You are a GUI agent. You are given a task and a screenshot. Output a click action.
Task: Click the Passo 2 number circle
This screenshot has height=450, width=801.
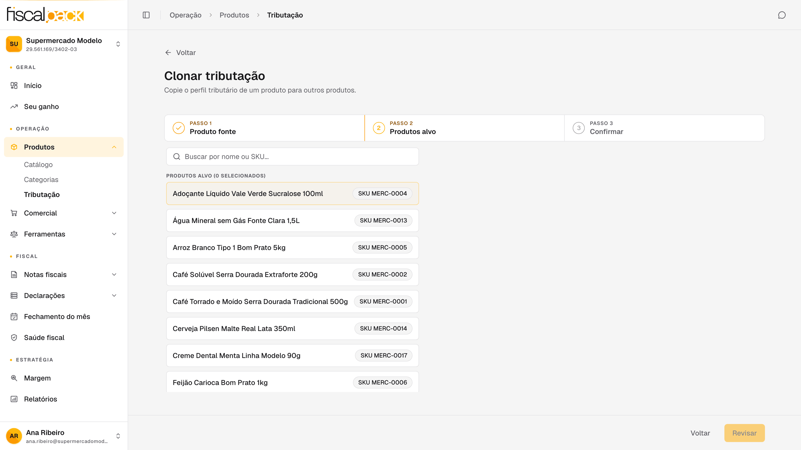pos(379,128)
